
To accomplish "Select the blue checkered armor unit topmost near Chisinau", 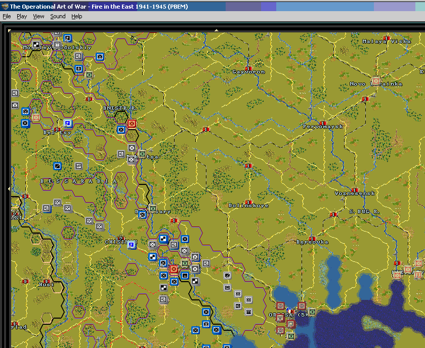I will tap(163, 239).
